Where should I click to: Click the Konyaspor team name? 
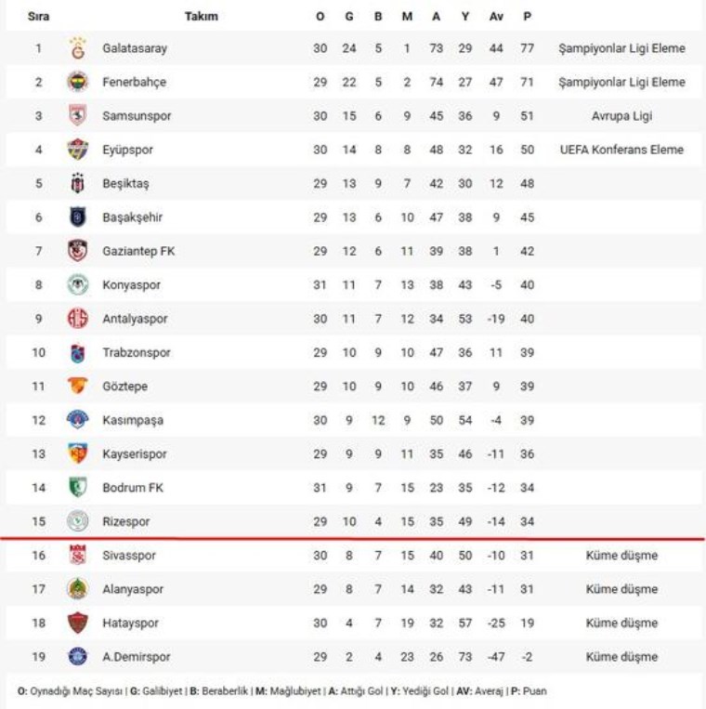tap(131, 285)
